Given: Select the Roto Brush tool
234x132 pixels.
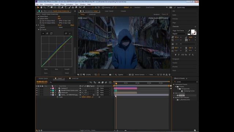Looking at the screenshot, I should click(x=80, y=7).
